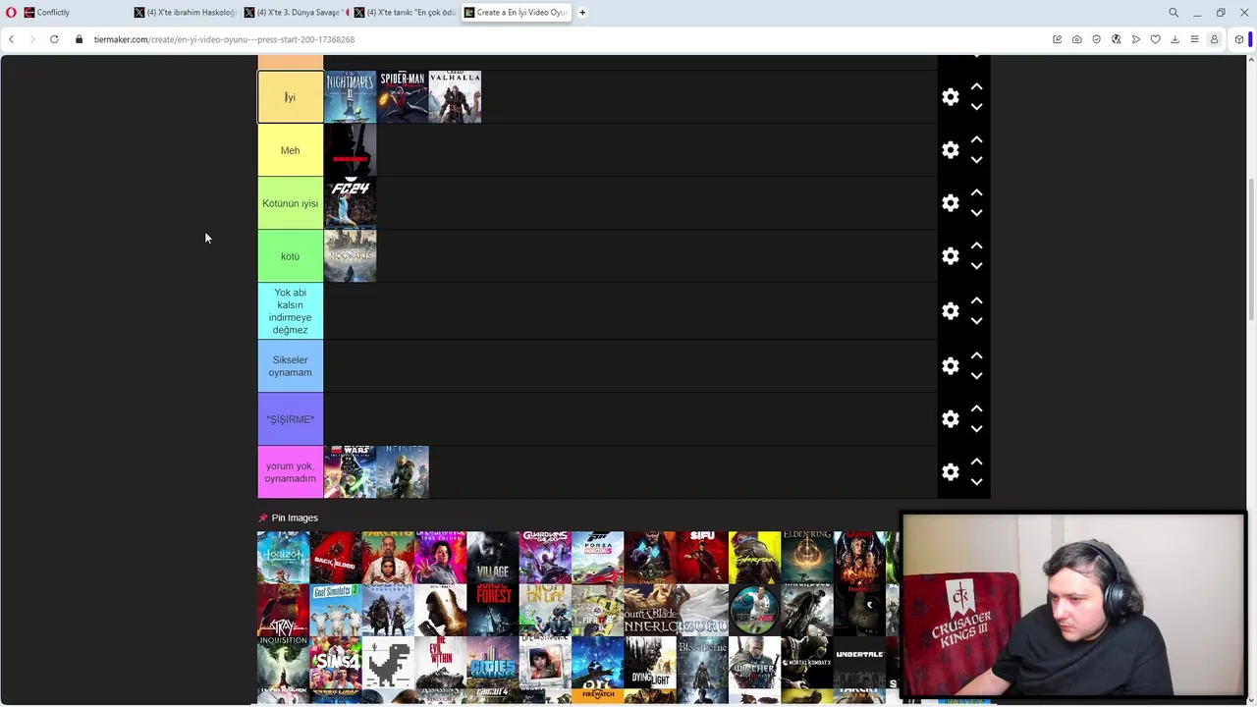The image size is (1257, 707).
Task: Pick Bloodborne cover from image pool
Action: click(702, 663)
